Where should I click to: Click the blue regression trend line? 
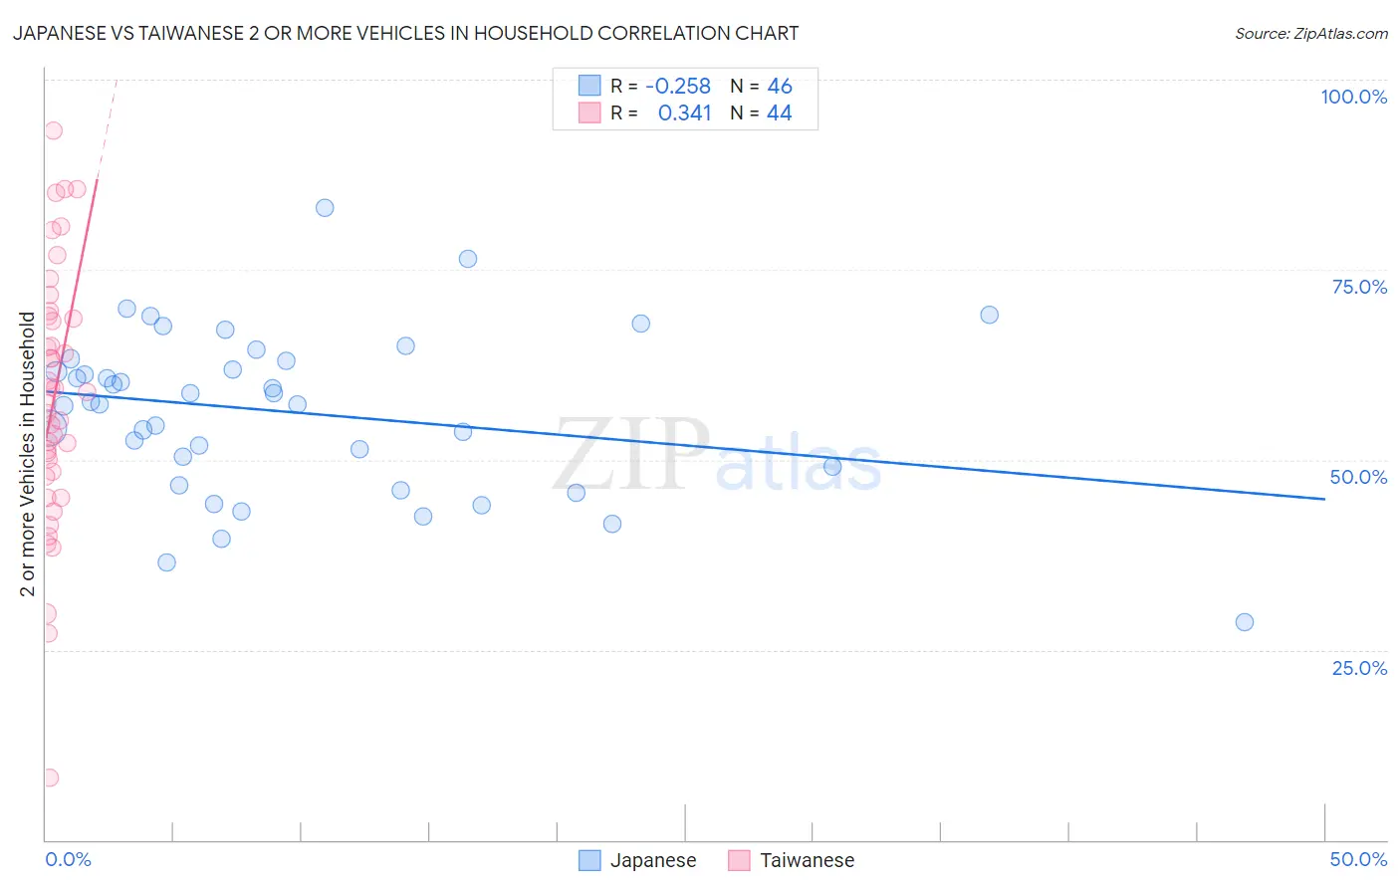point(685,444)
